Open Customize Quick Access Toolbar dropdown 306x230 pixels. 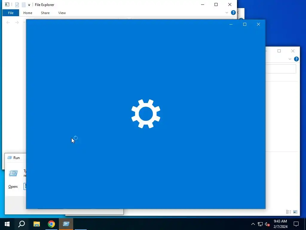pos(29,5)
